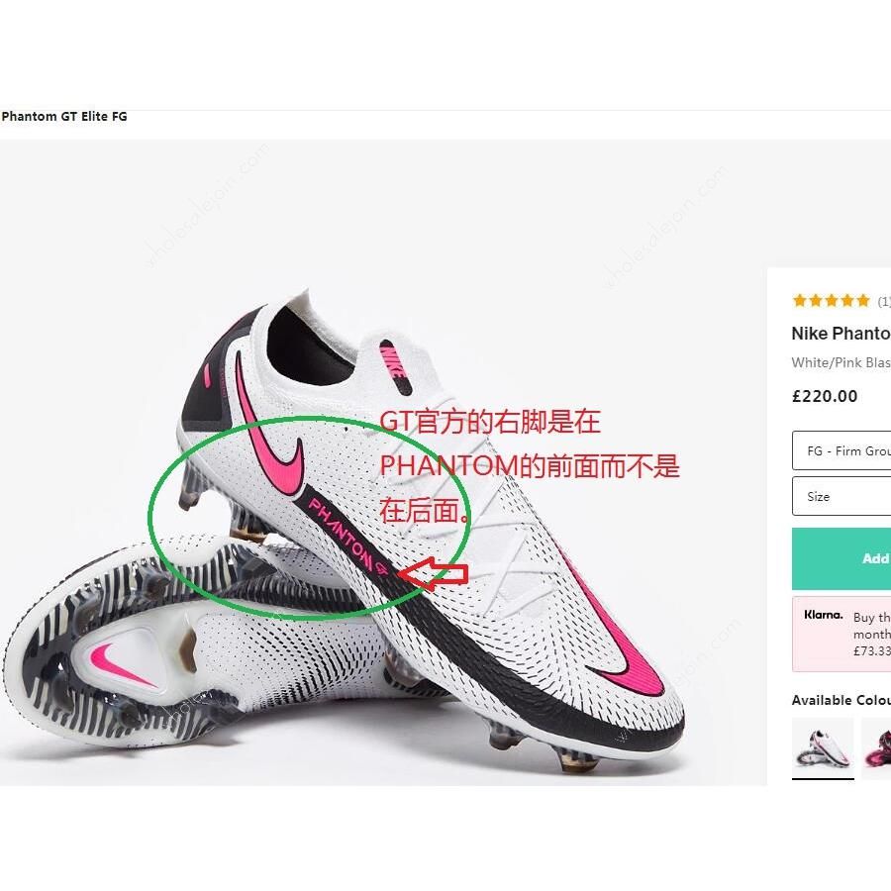The image size is (891, 891).
Task: Click the £220.00 price text
Action: 825,396
